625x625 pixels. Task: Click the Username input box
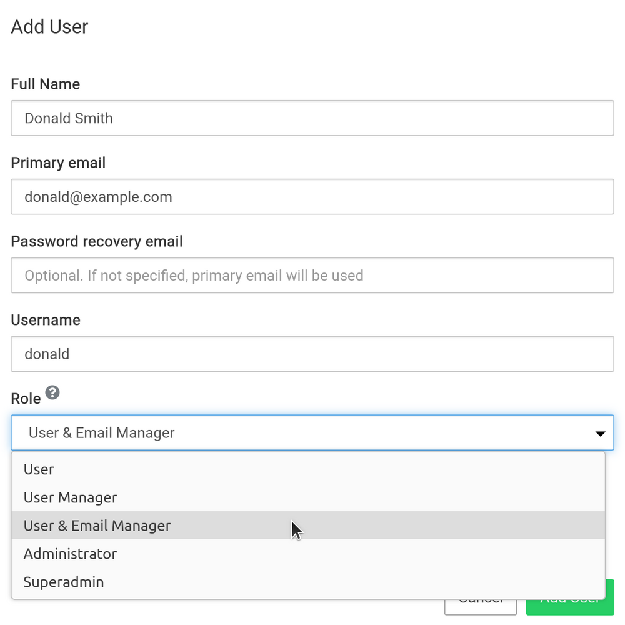coord(312,354)
